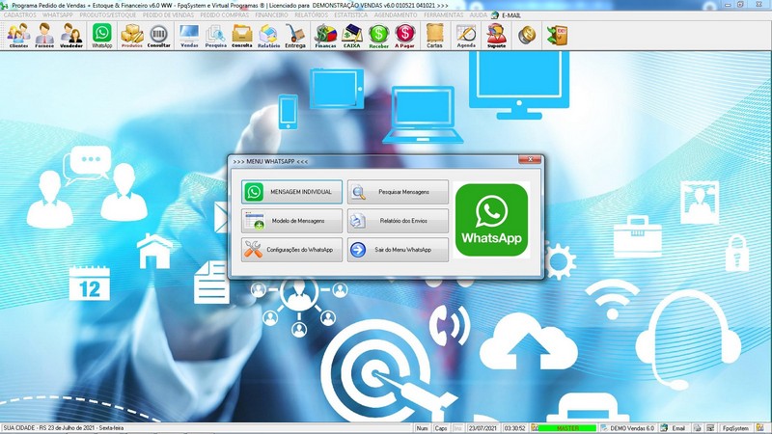Click DEMO Vendas 6.0 in status bar

point(632,428)
